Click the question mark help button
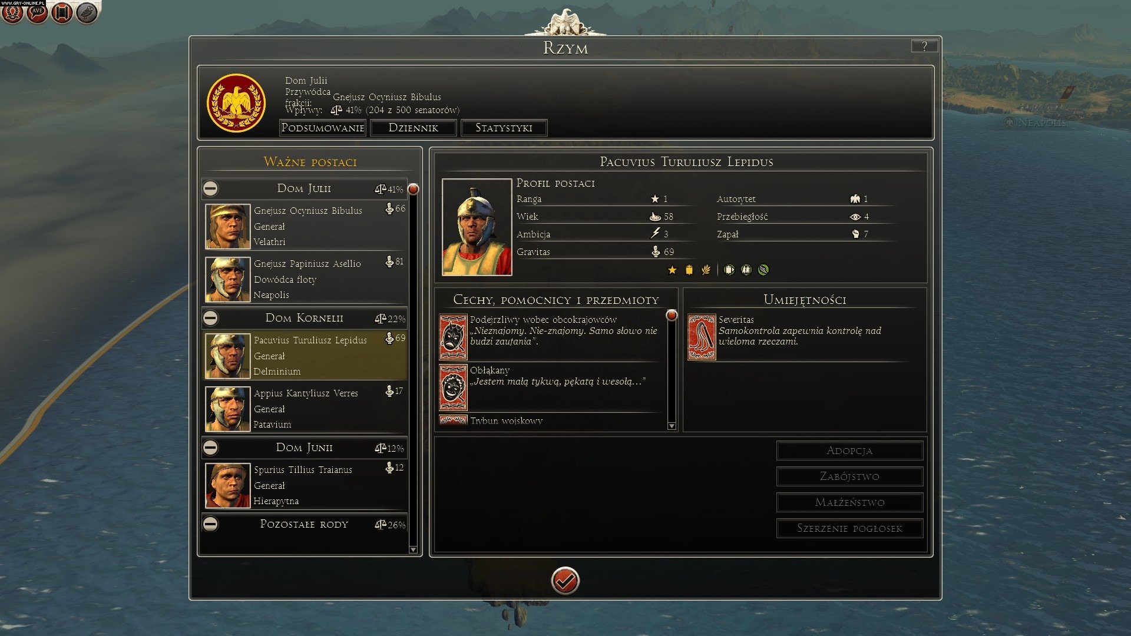 coord(924,46)
